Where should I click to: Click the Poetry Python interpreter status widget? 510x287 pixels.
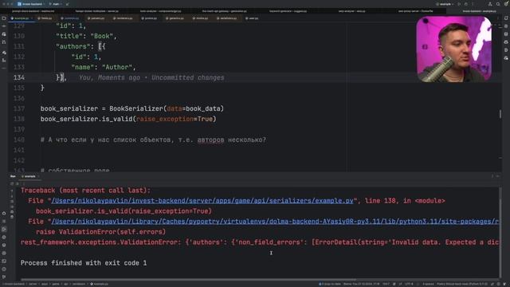click(462, 284)
